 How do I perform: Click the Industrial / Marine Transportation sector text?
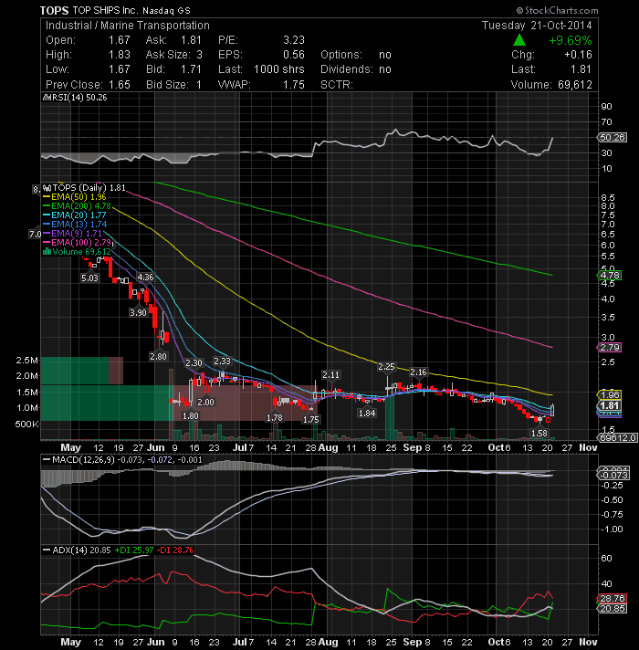pos(128,26)
